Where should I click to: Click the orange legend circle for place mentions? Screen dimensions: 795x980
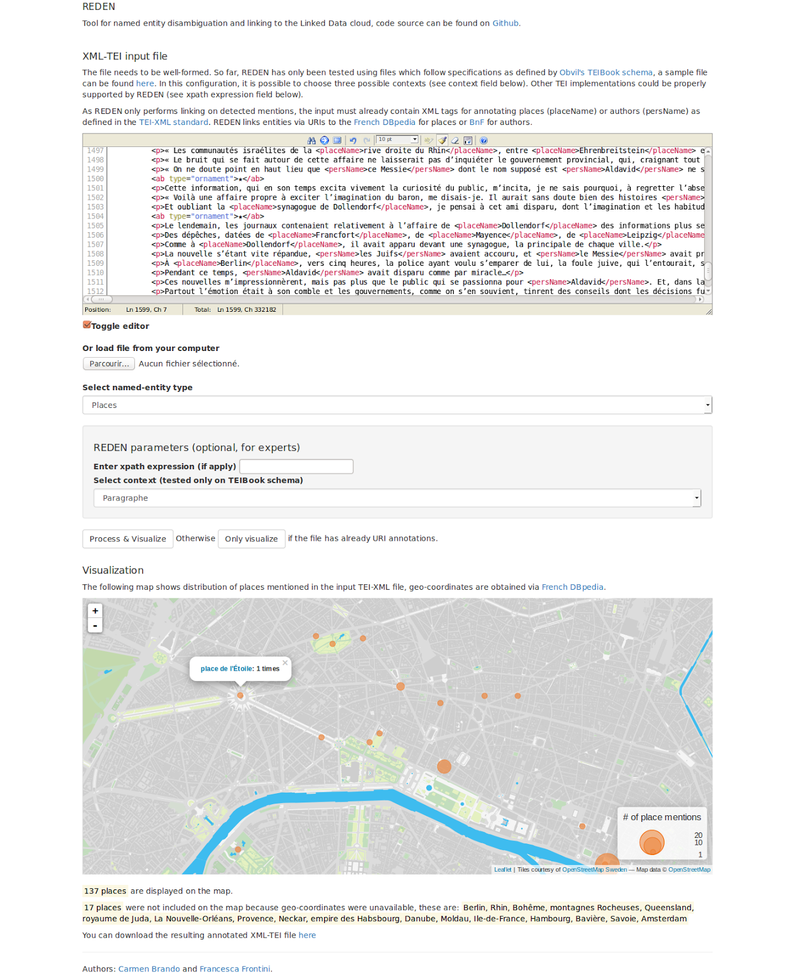(652, 843)
